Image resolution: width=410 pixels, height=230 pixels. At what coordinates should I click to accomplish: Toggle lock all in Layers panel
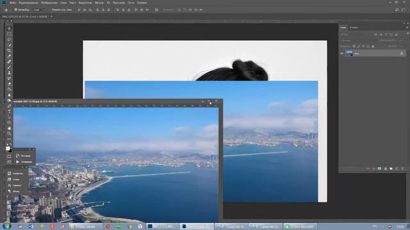pos(373,46)
